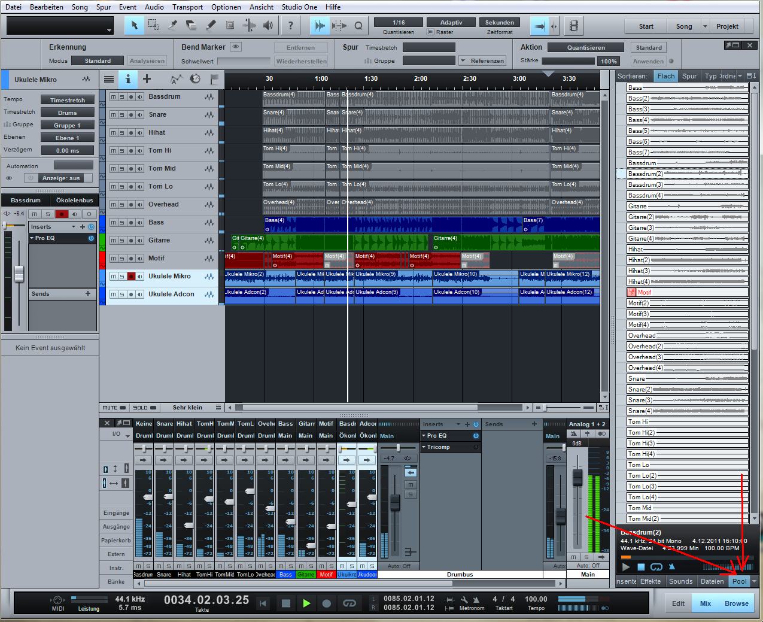Select the Eraser tool
The width and height of the screenshot is (763, 622).
[x=191, y=26]
